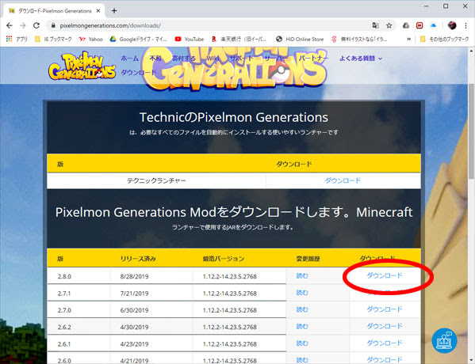Read the changelog for version 2.7.1
Viewport: 475px width, 364px height.
click(x=302, y=293)
